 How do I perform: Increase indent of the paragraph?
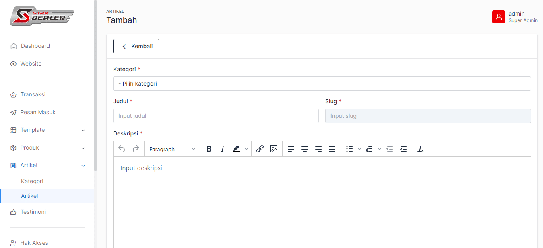[x=403, y=149]
